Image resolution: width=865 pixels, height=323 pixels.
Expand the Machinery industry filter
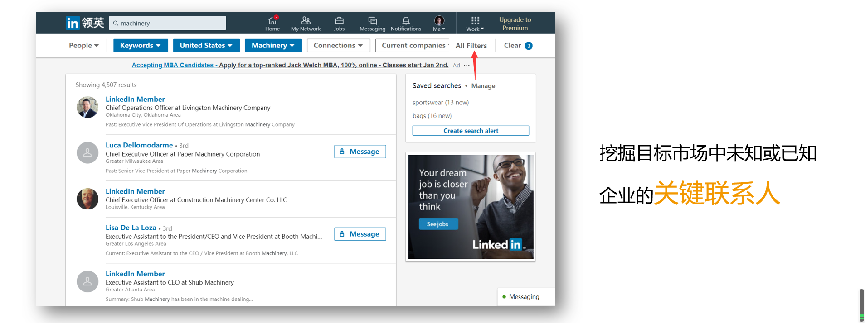[273, 45]
